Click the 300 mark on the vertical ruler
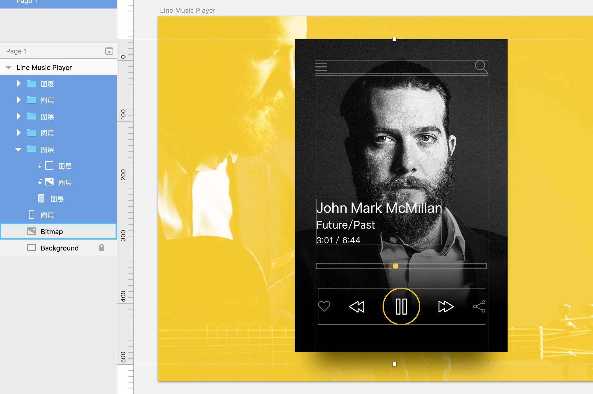The width and height of the screenshot is (593, 394). (x=123, y=235)
